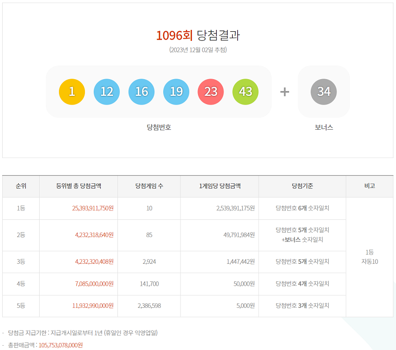
Task: Click the 2등 total prize 4,232,318,640원
Action: [94, 235]
